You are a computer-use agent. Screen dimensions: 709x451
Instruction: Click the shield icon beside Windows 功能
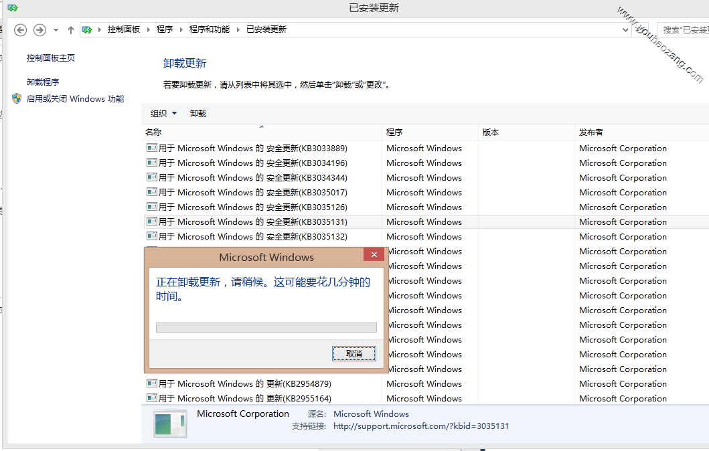17,98
